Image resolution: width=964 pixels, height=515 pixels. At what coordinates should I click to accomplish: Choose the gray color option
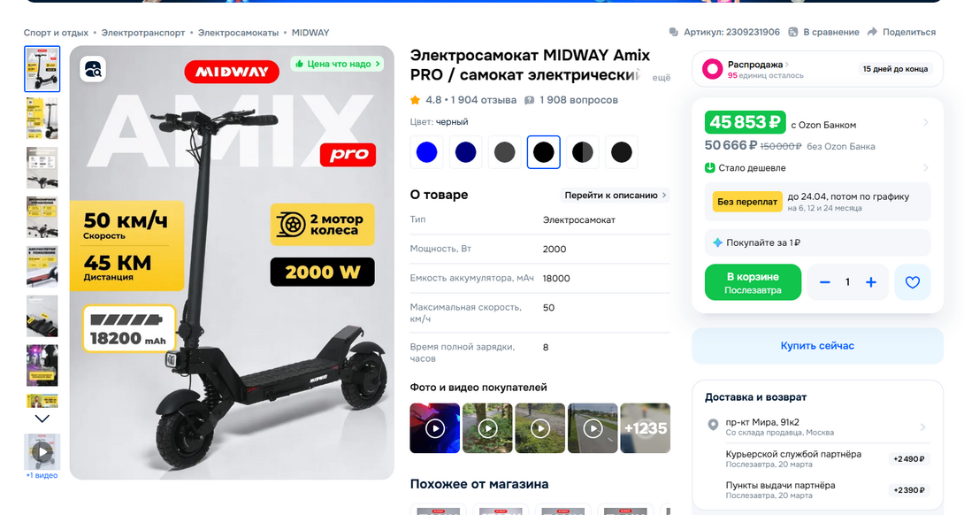pos(504,152)
